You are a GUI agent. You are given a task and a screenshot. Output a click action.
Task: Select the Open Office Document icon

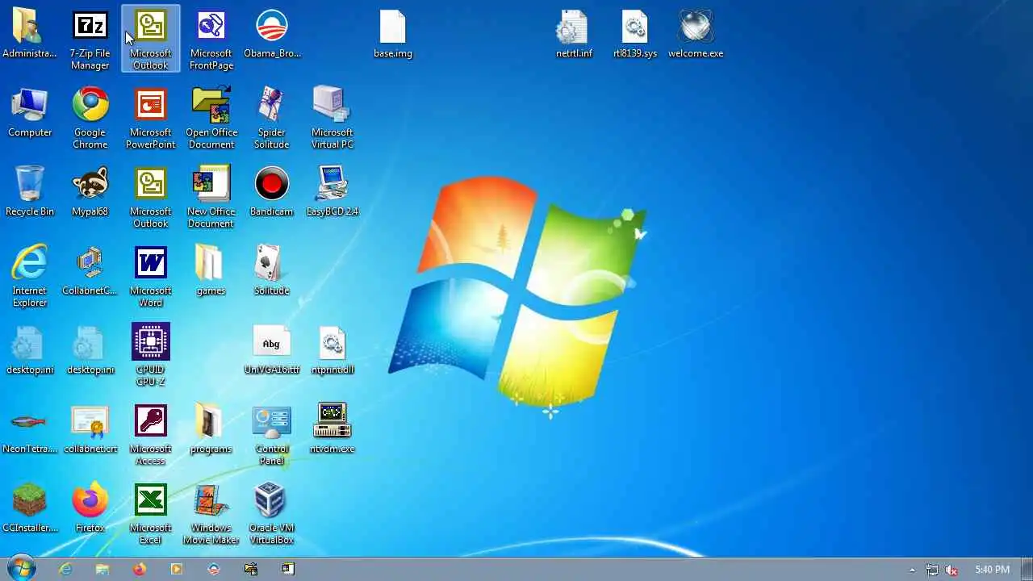211,119
